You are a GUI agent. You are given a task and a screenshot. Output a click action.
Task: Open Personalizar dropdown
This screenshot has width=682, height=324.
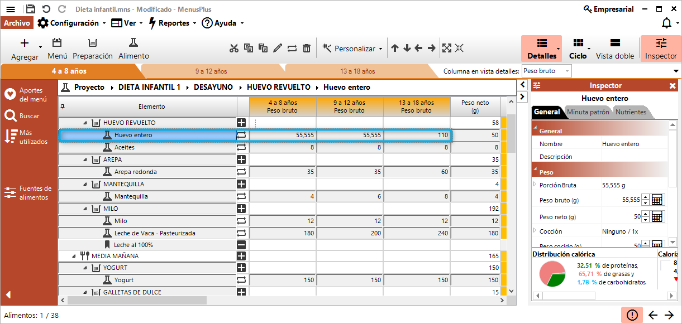352,49
